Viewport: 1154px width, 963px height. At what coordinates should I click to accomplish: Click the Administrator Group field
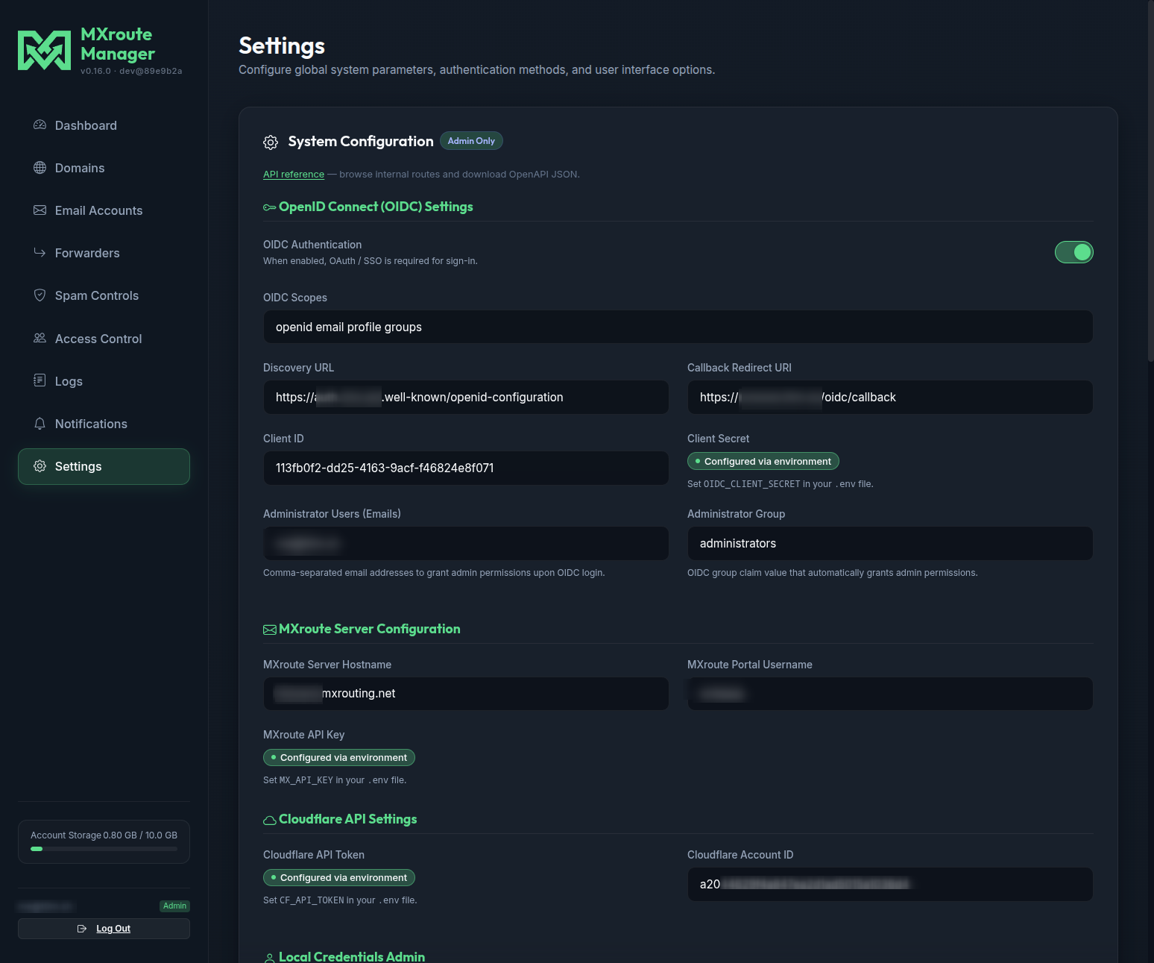890,543
